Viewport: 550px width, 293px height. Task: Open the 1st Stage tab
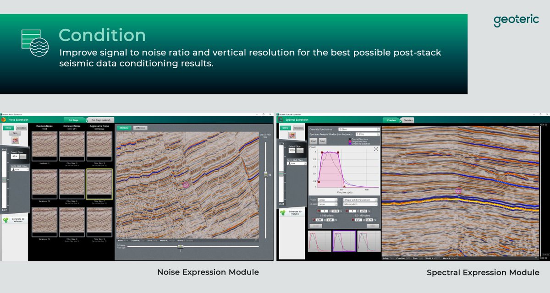74,119
